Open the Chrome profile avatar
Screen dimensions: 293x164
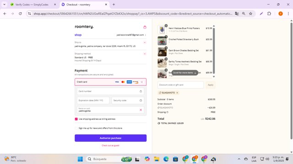tap(281, 14)
